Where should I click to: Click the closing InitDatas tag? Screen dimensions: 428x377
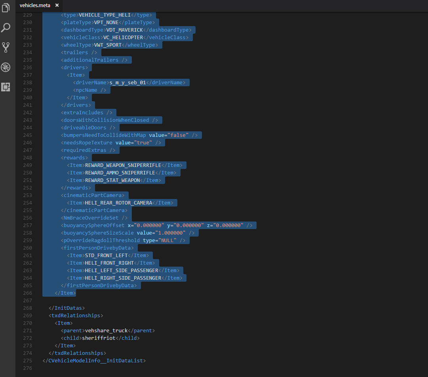(x=67, y=308)
